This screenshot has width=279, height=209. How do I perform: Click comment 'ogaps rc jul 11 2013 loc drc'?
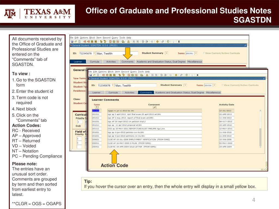coord(155,111)
